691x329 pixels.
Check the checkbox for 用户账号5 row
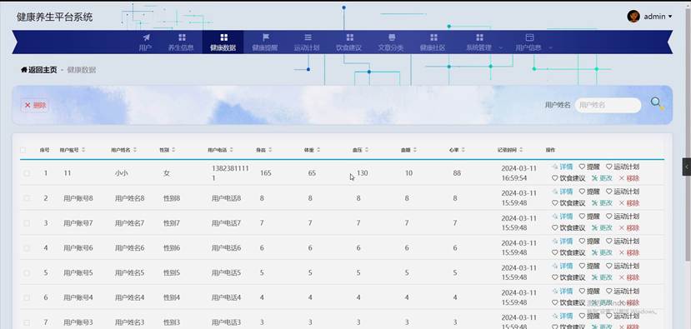tap(27, 272)
